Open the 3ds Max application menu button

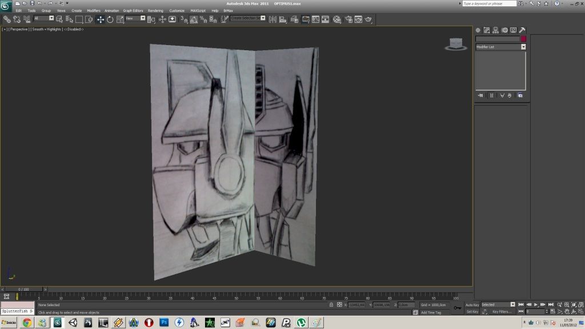pos(6,6)
